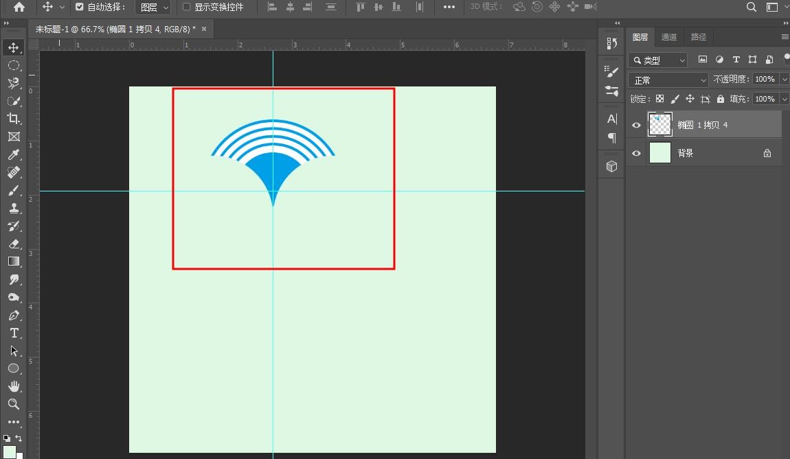Click the align horizontal centers icon
Image resolution: width=790 pixels, height=459 pixels.
tap(289, 7)
